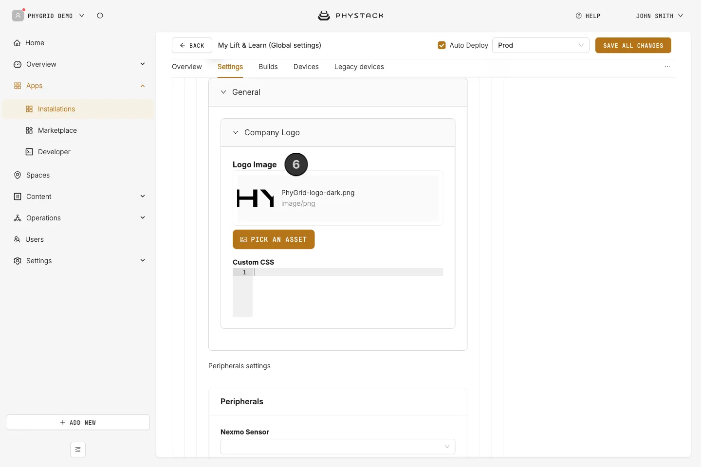
Task: Open the Phygrid Demo tenant chevron
Action: click(x=82, y=16)
